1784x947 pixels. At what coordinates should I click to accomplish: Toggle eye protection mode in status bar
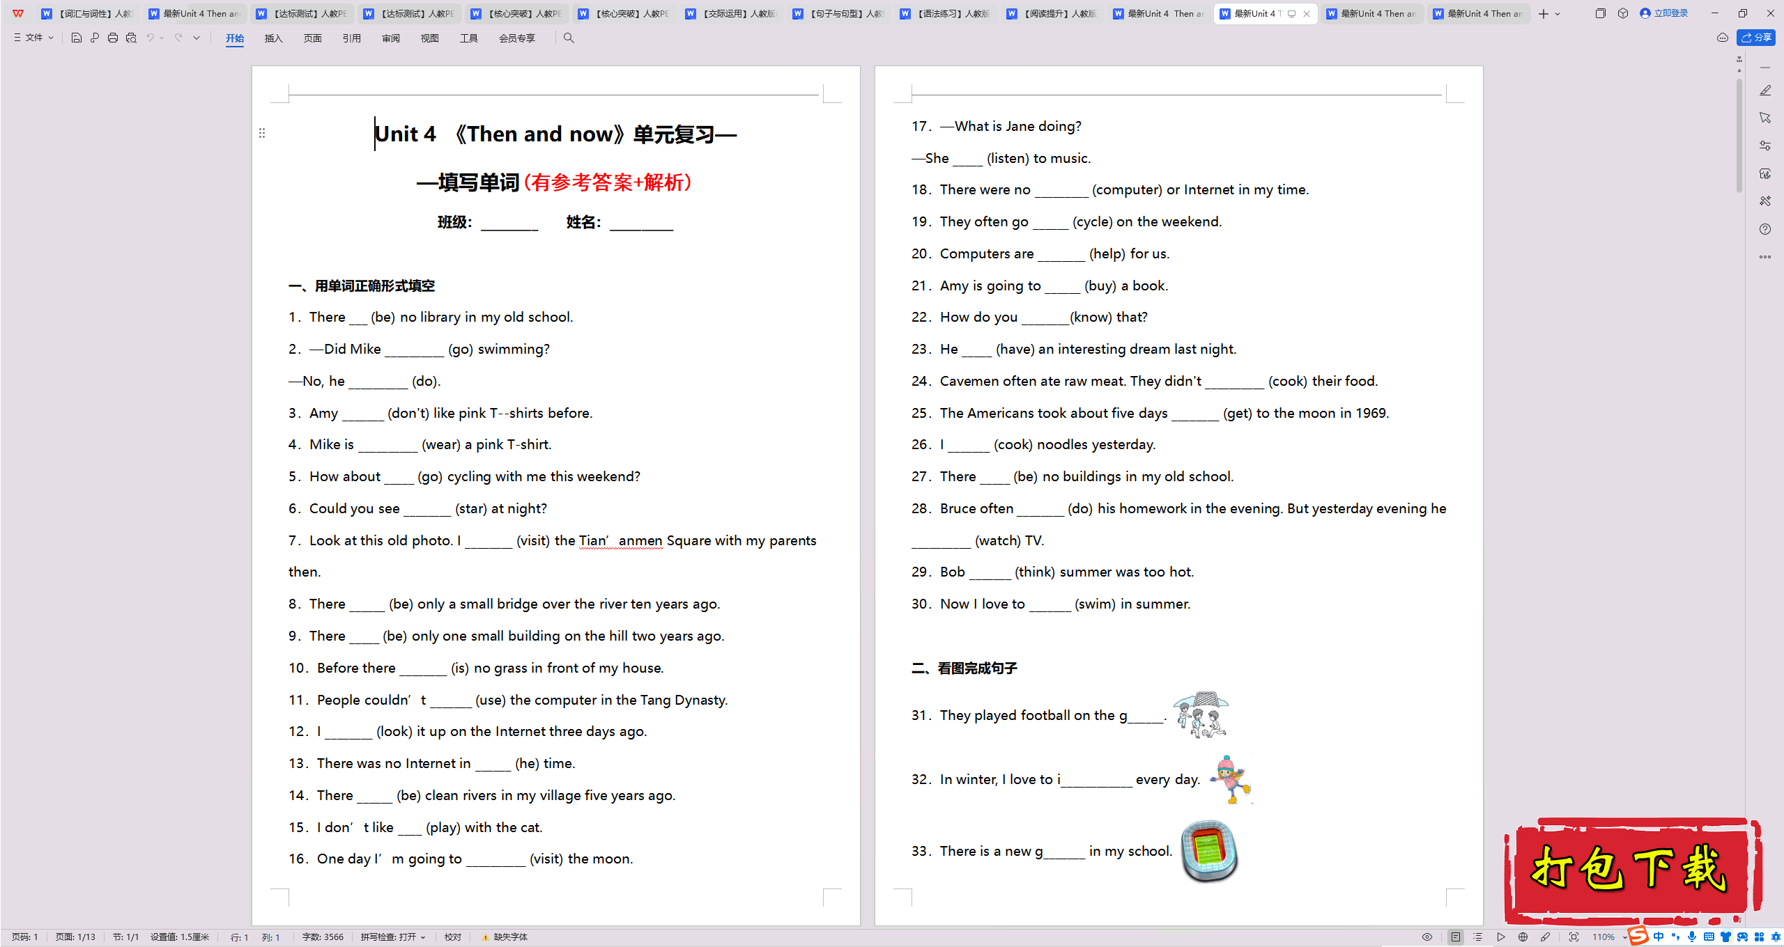tap(1427, 937)
